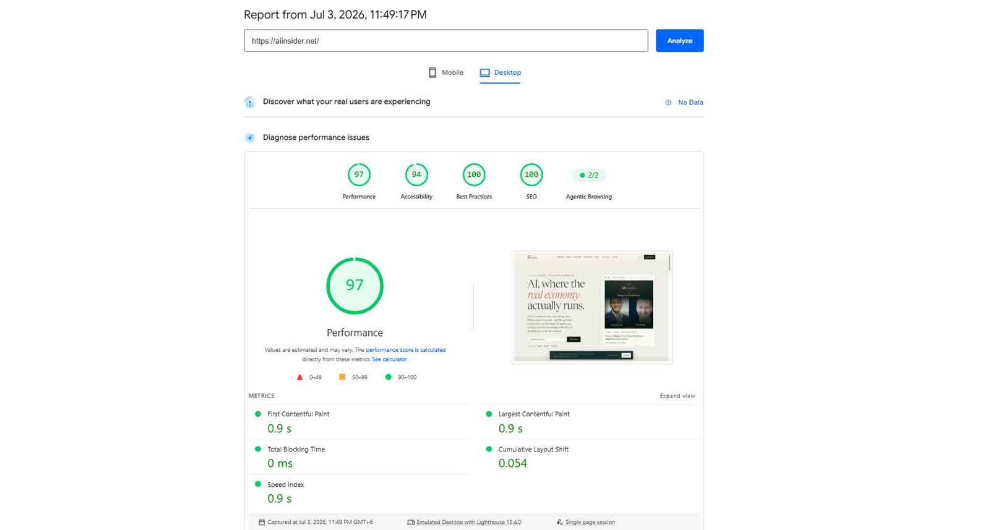The width and height of the screenshot is (990, 530).
Task: Click the large 97 Performance gauge
Action: [x=355, y=285]
